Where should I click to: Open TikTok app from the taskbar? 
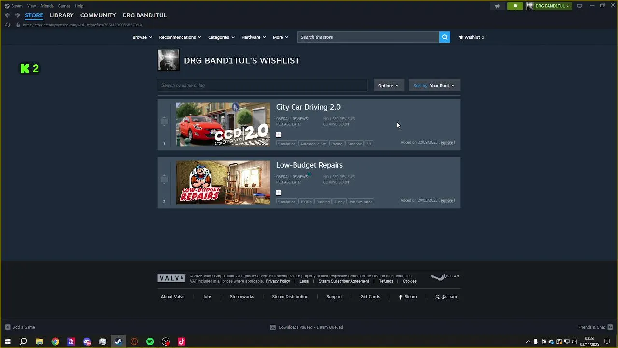[182, 342]
